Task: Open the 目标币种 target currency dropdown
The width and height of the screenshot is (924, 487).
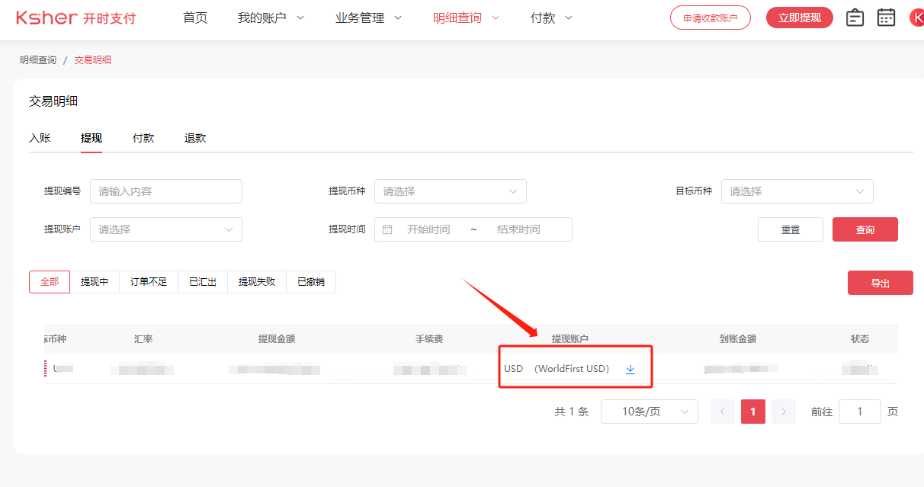Action: click(797, 191)
